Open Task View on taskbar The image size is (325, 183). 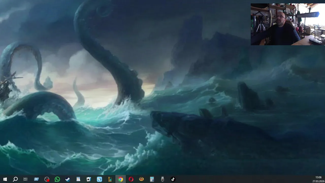pyautogui.click(x=25, y=179)
